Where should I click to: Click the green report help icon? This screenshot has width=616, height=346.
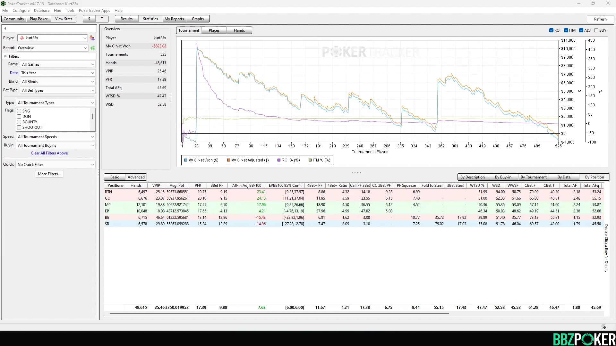click(93, 48)
